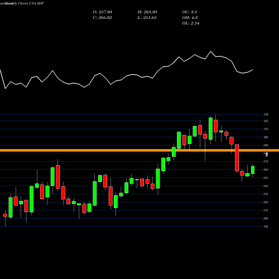Screen dimensions: 279x279
Task: Click the OH: 4.3 statistic
Action: tap(190, 18)
